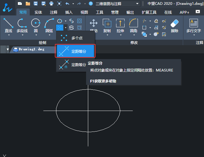Expand the undo history arrow

(73, 4)
